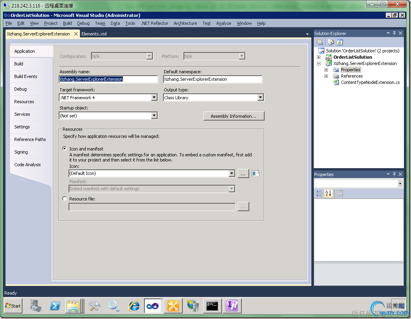The width and height of the screenshot is (411, 319).
Task: Switch to Visual Studio taskbar button
Action: [x=153, y=306]
